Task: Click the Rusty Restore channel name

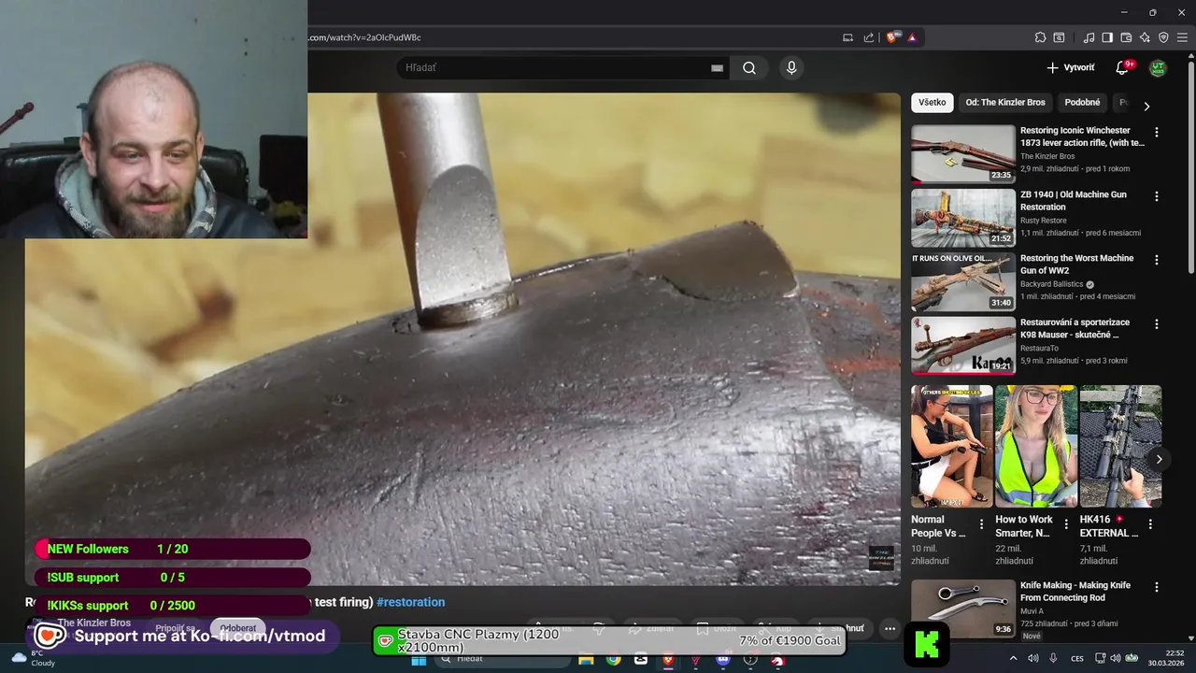Action: pyautogui.click(x=1044, y=221)
